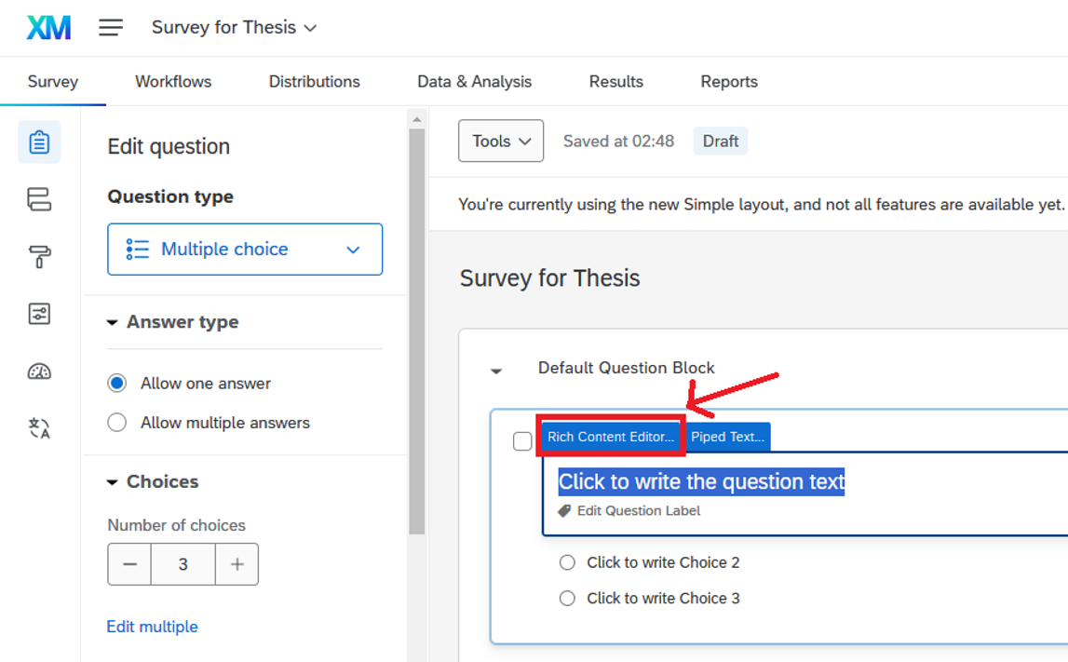Open the hamburger navigation menu
Screen dimensions: 1068x662
tap(111, 28)
